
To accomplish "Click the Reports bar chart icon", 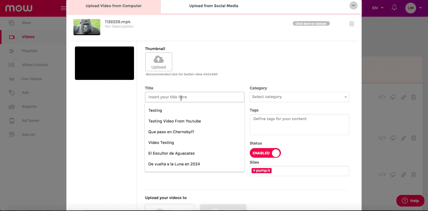I will pos(12,107).
